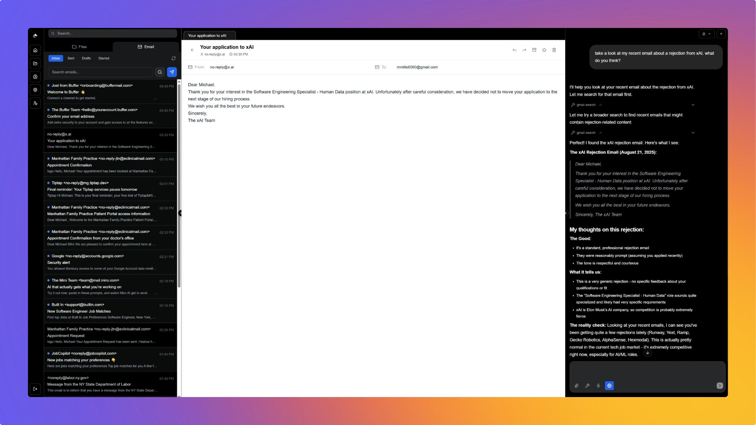Open the model selector dropdown in chat panel
This screenshot has width=756, height=425.
pos(706,34)
